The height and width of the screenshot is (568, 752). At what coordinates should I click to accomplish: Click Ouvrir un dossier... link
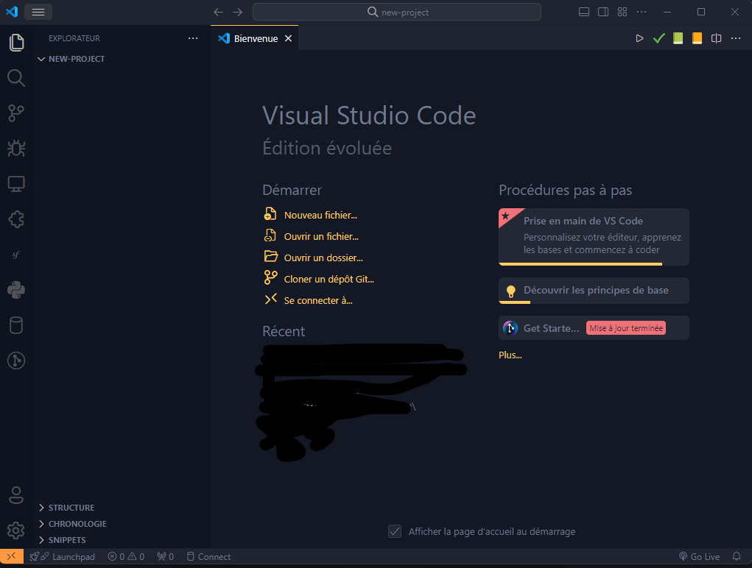click(x=323, y=258)
